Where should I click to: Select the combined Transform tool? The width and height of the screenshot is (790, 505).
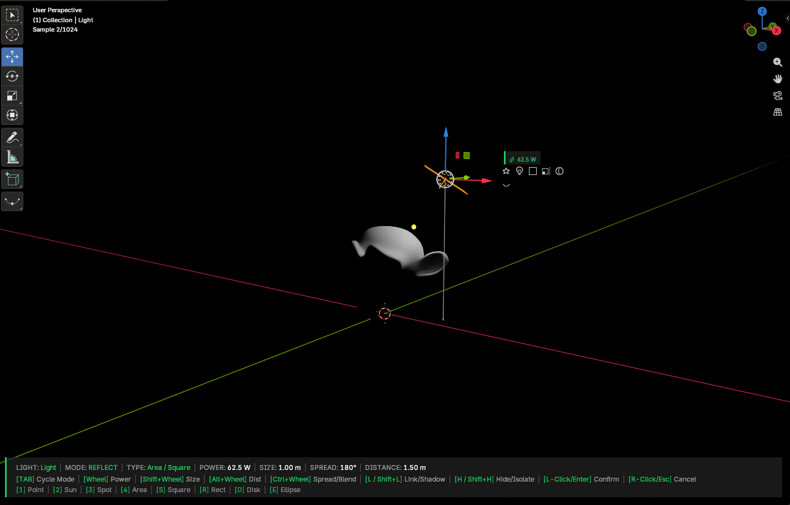click(x=12, y=115)
